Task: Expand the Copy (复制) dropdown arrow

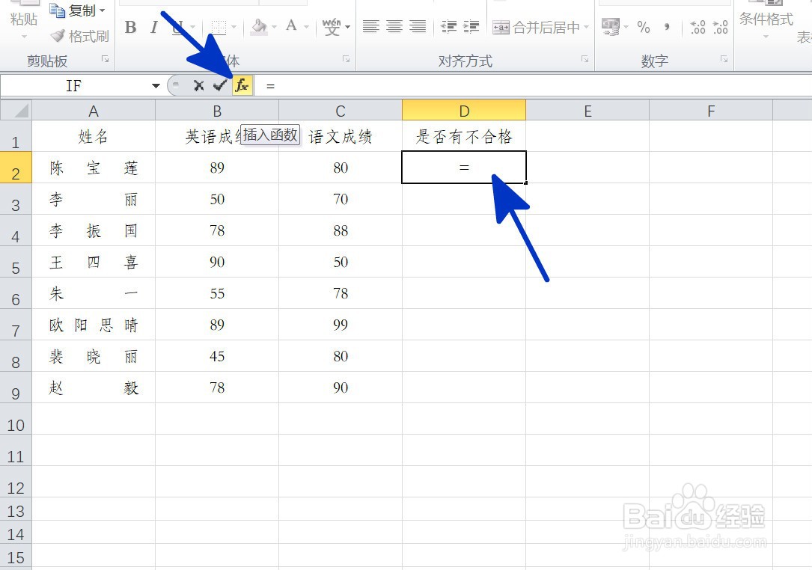Action: tap(102, 10)
